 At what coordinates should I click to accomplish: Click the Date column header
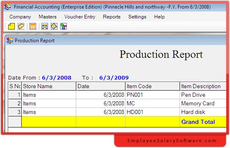coord(101,86)
